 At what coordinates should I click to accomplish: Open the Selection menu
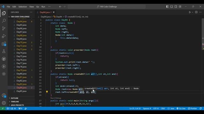coord(23,7)
